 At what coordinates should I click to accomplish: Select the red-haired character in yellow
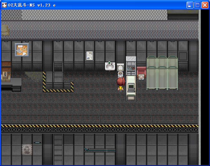[121, 84]
